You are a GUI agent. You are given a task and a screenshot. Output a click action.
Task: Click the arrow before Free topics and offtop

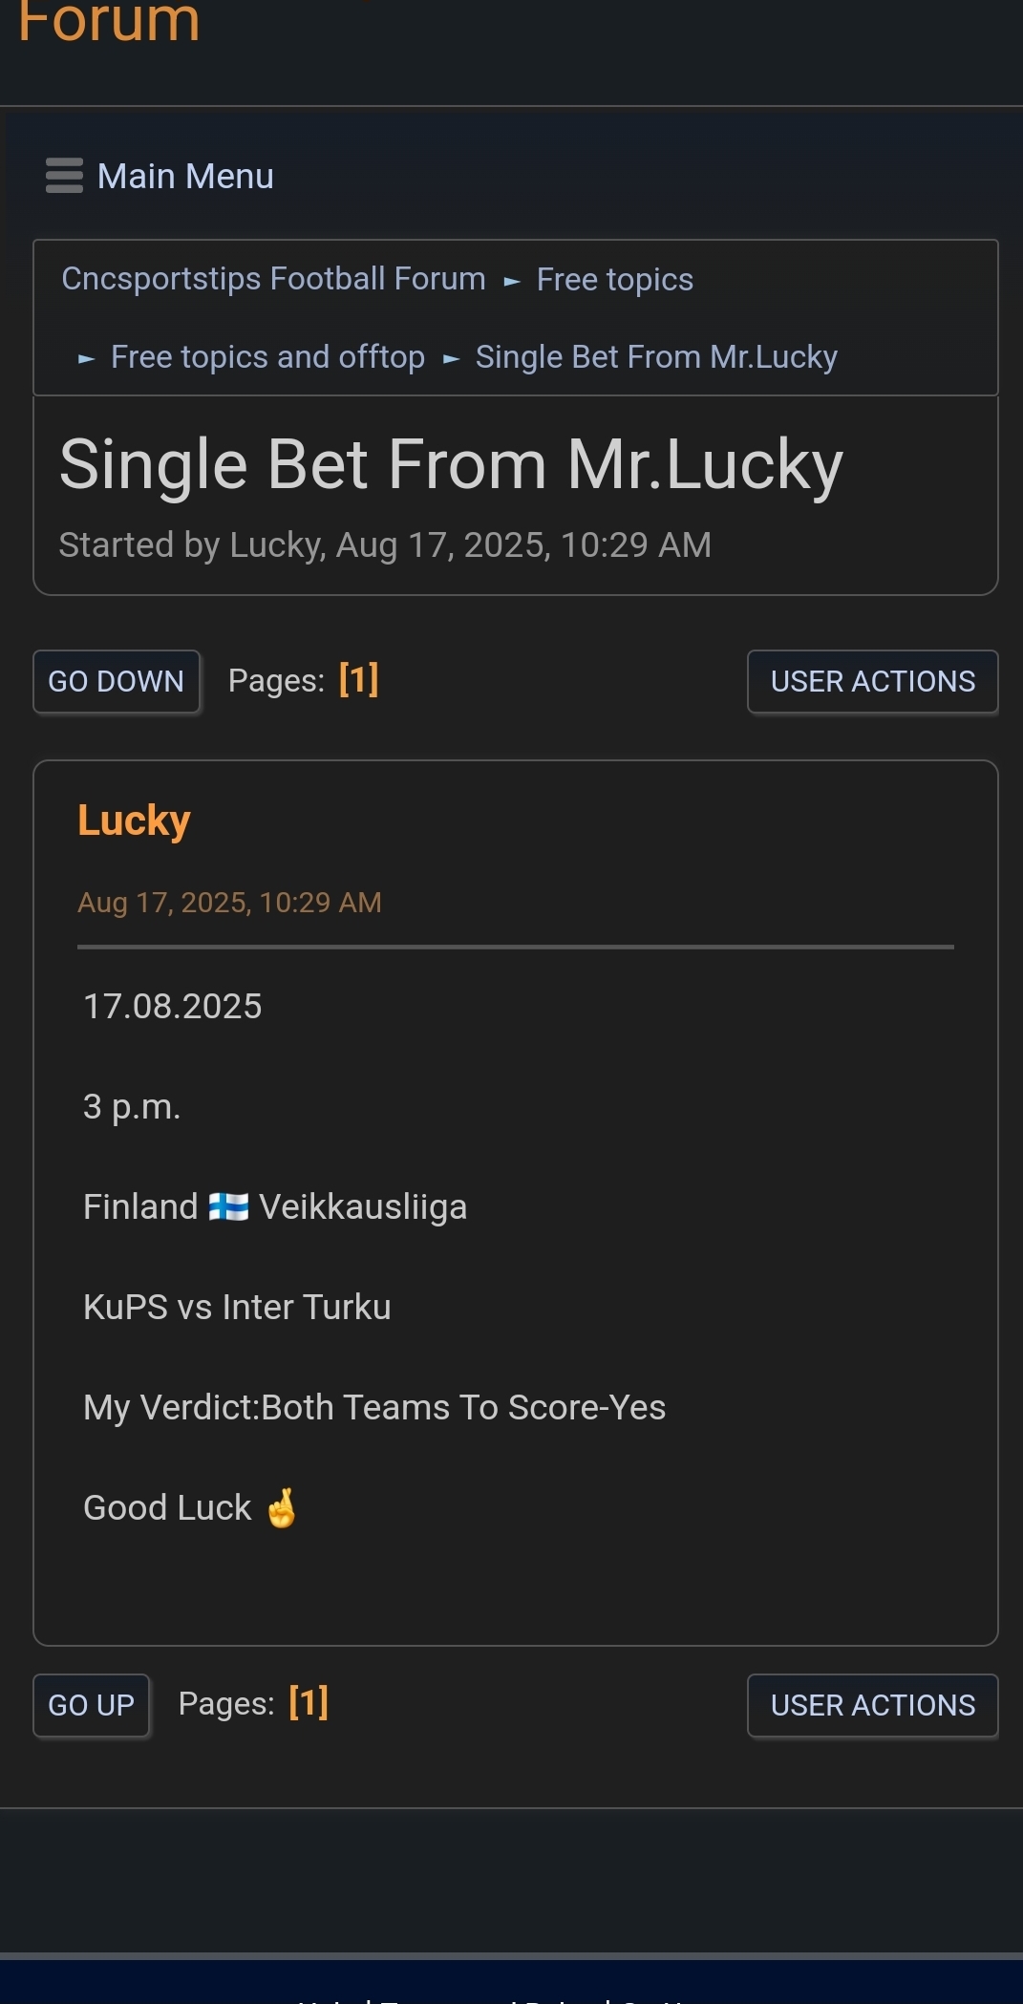tap(86, 359)
